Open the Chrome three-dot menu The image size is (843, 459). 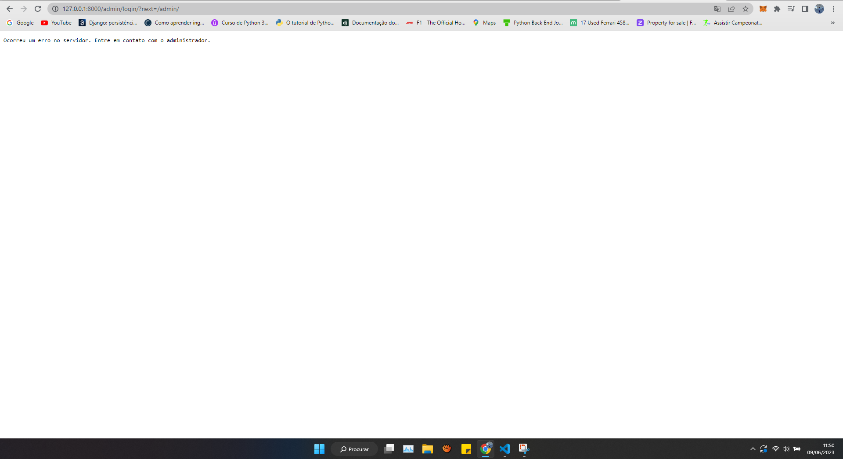tap(833, 9)
